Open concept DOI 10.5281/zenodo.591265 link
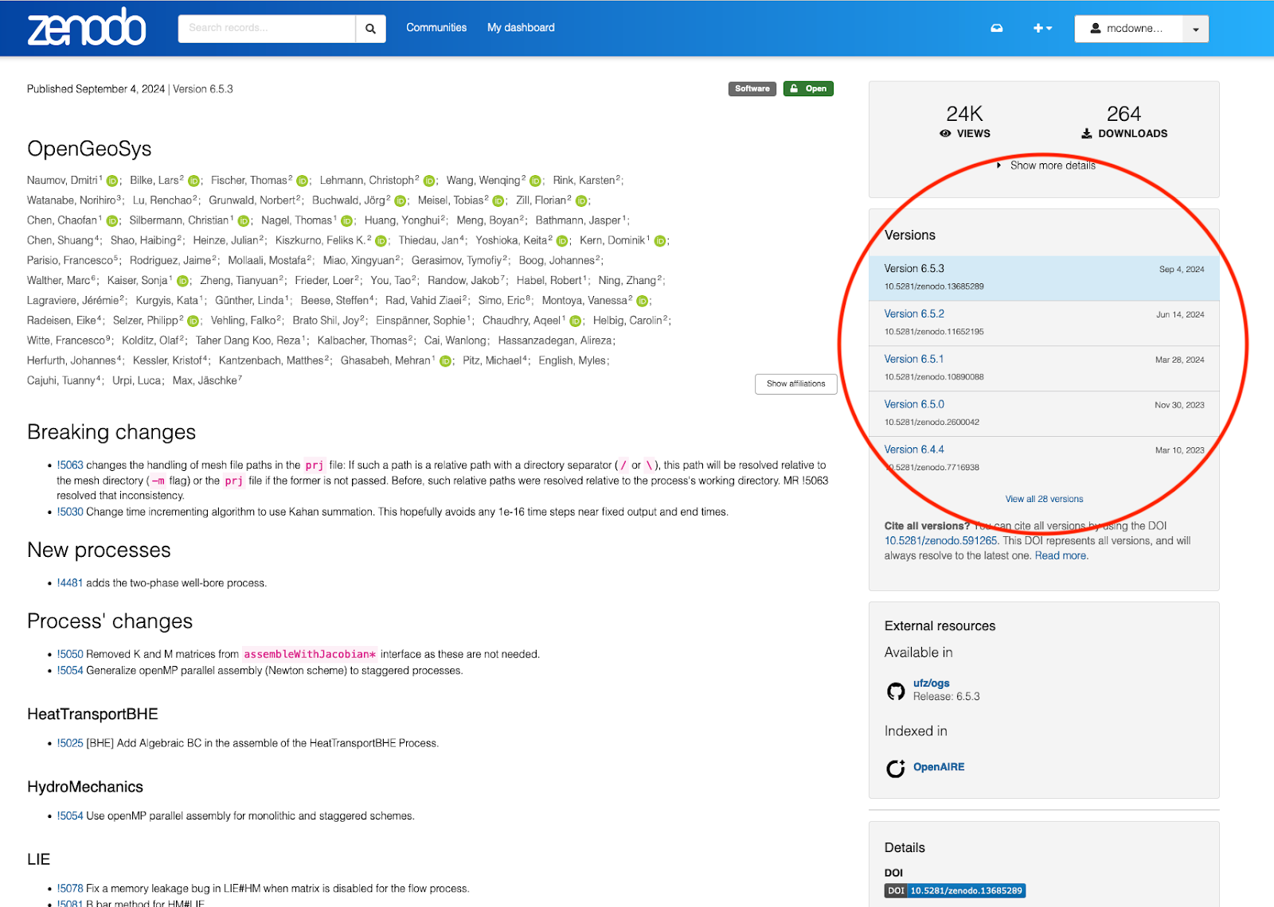Viewport: 1274px width, 907px height. click(941, 540)
